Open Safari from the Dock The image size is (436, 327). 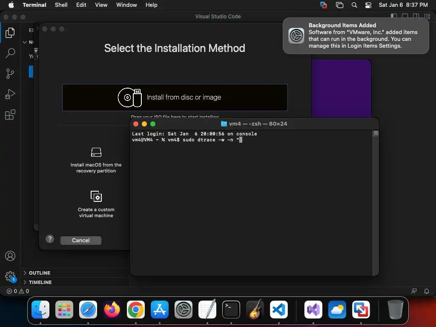point(88,309)
